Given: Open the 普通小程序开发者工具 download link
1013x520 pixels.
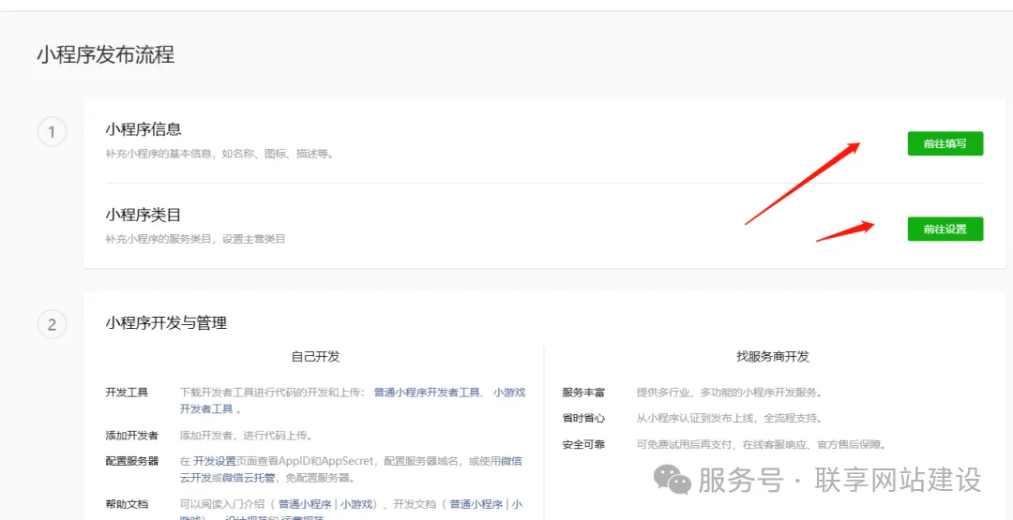Looking at the screenshot, I should [x=427, y=393].
